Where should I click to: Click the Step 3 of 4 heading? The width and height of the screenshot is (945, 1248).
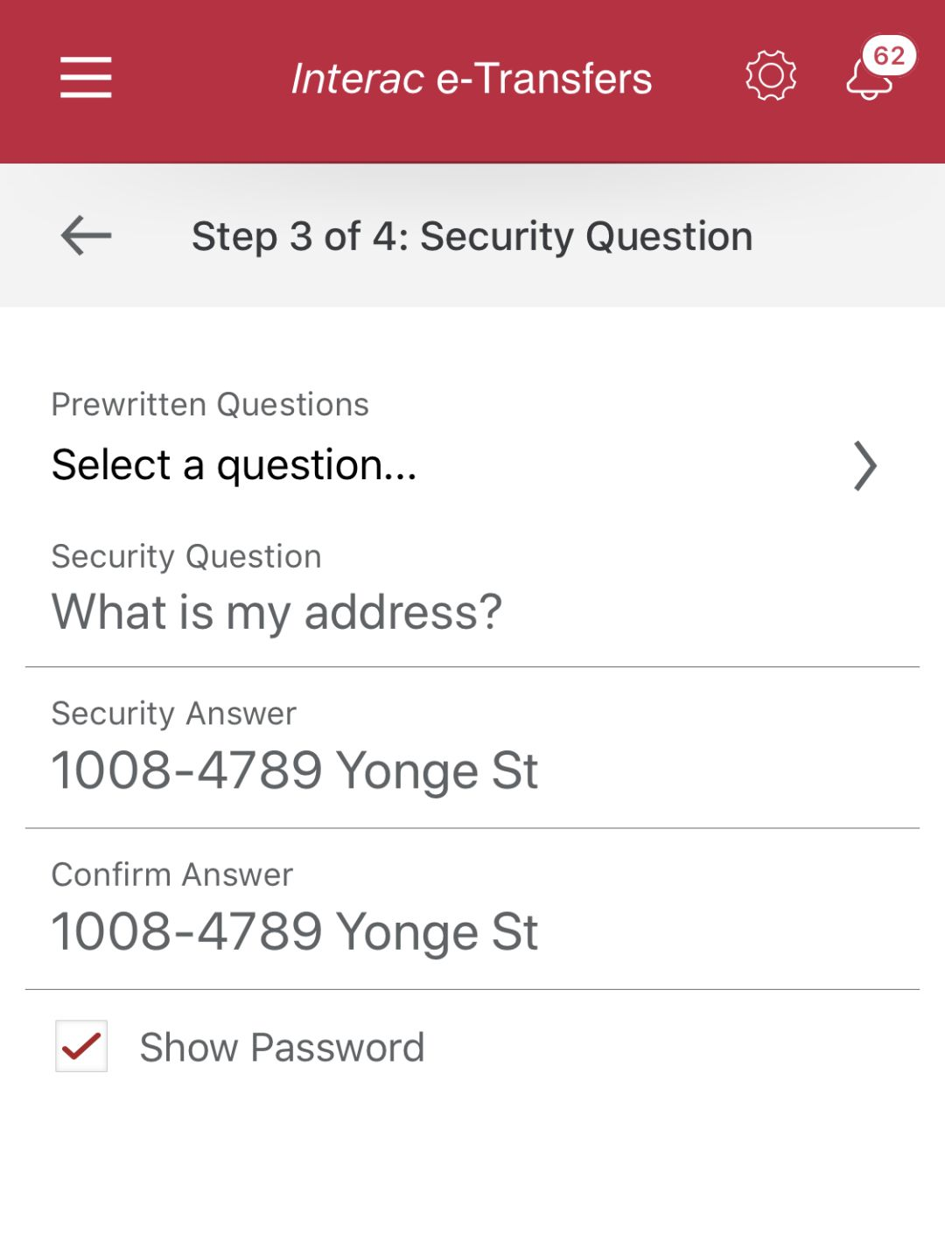click(x=472, y=236)
